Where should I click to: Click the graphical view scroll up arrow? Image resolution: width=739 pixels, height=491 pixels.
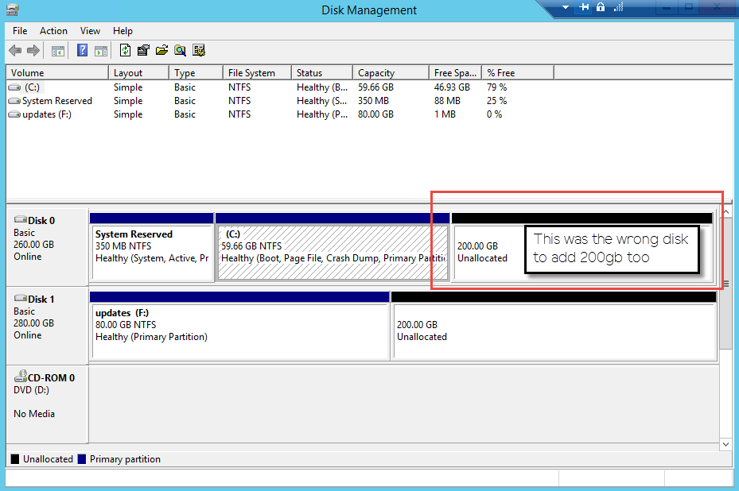coord(726,212)
